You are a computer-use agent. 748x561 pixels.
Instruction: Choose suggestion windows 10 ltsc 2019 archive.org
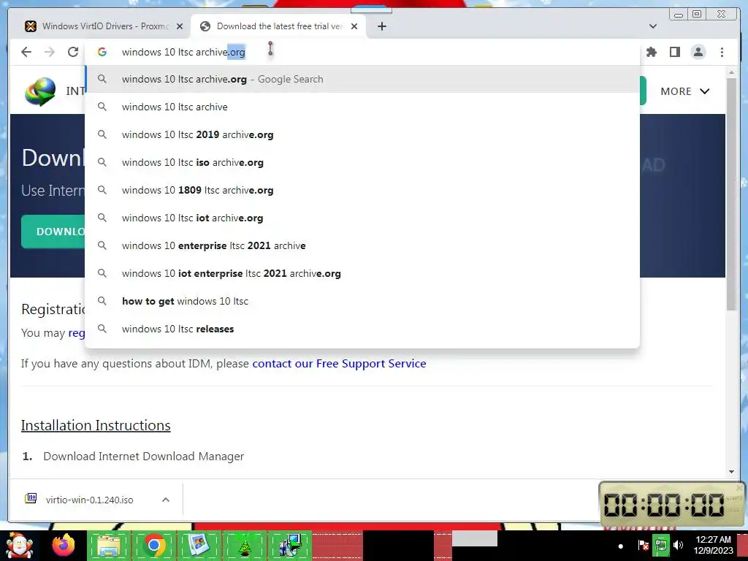[362, 134]
